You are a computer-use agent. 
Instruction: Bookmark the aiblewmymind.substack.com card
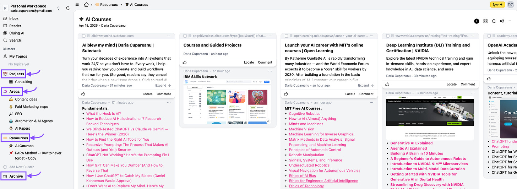(x=88, y=36)
